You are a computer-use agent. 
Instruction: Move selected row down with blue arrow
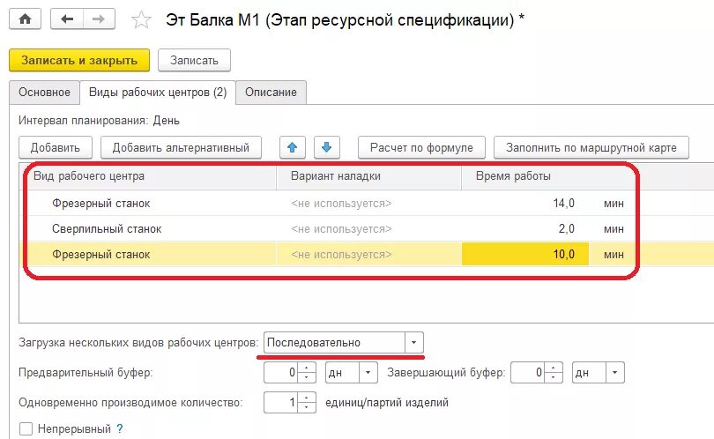pos(326,147)
